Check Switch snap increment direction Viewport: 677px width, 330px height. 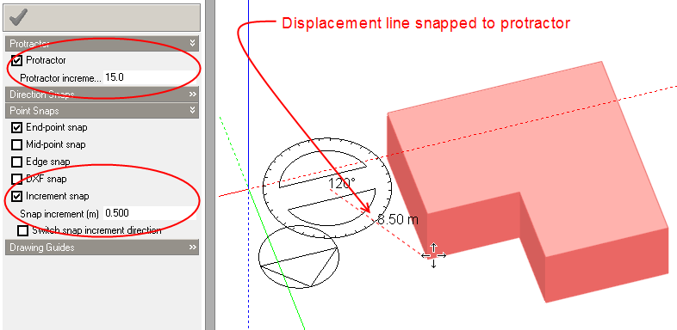(23, 230)
